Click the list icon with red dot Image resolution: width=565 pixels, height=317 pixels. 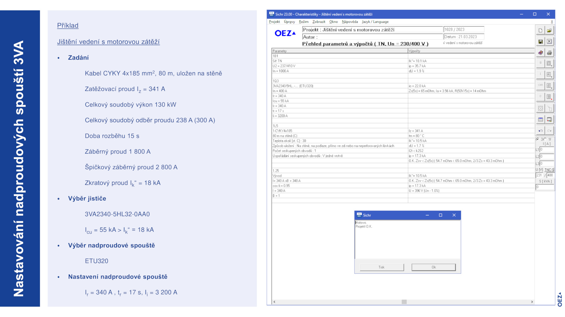(549, 97)
